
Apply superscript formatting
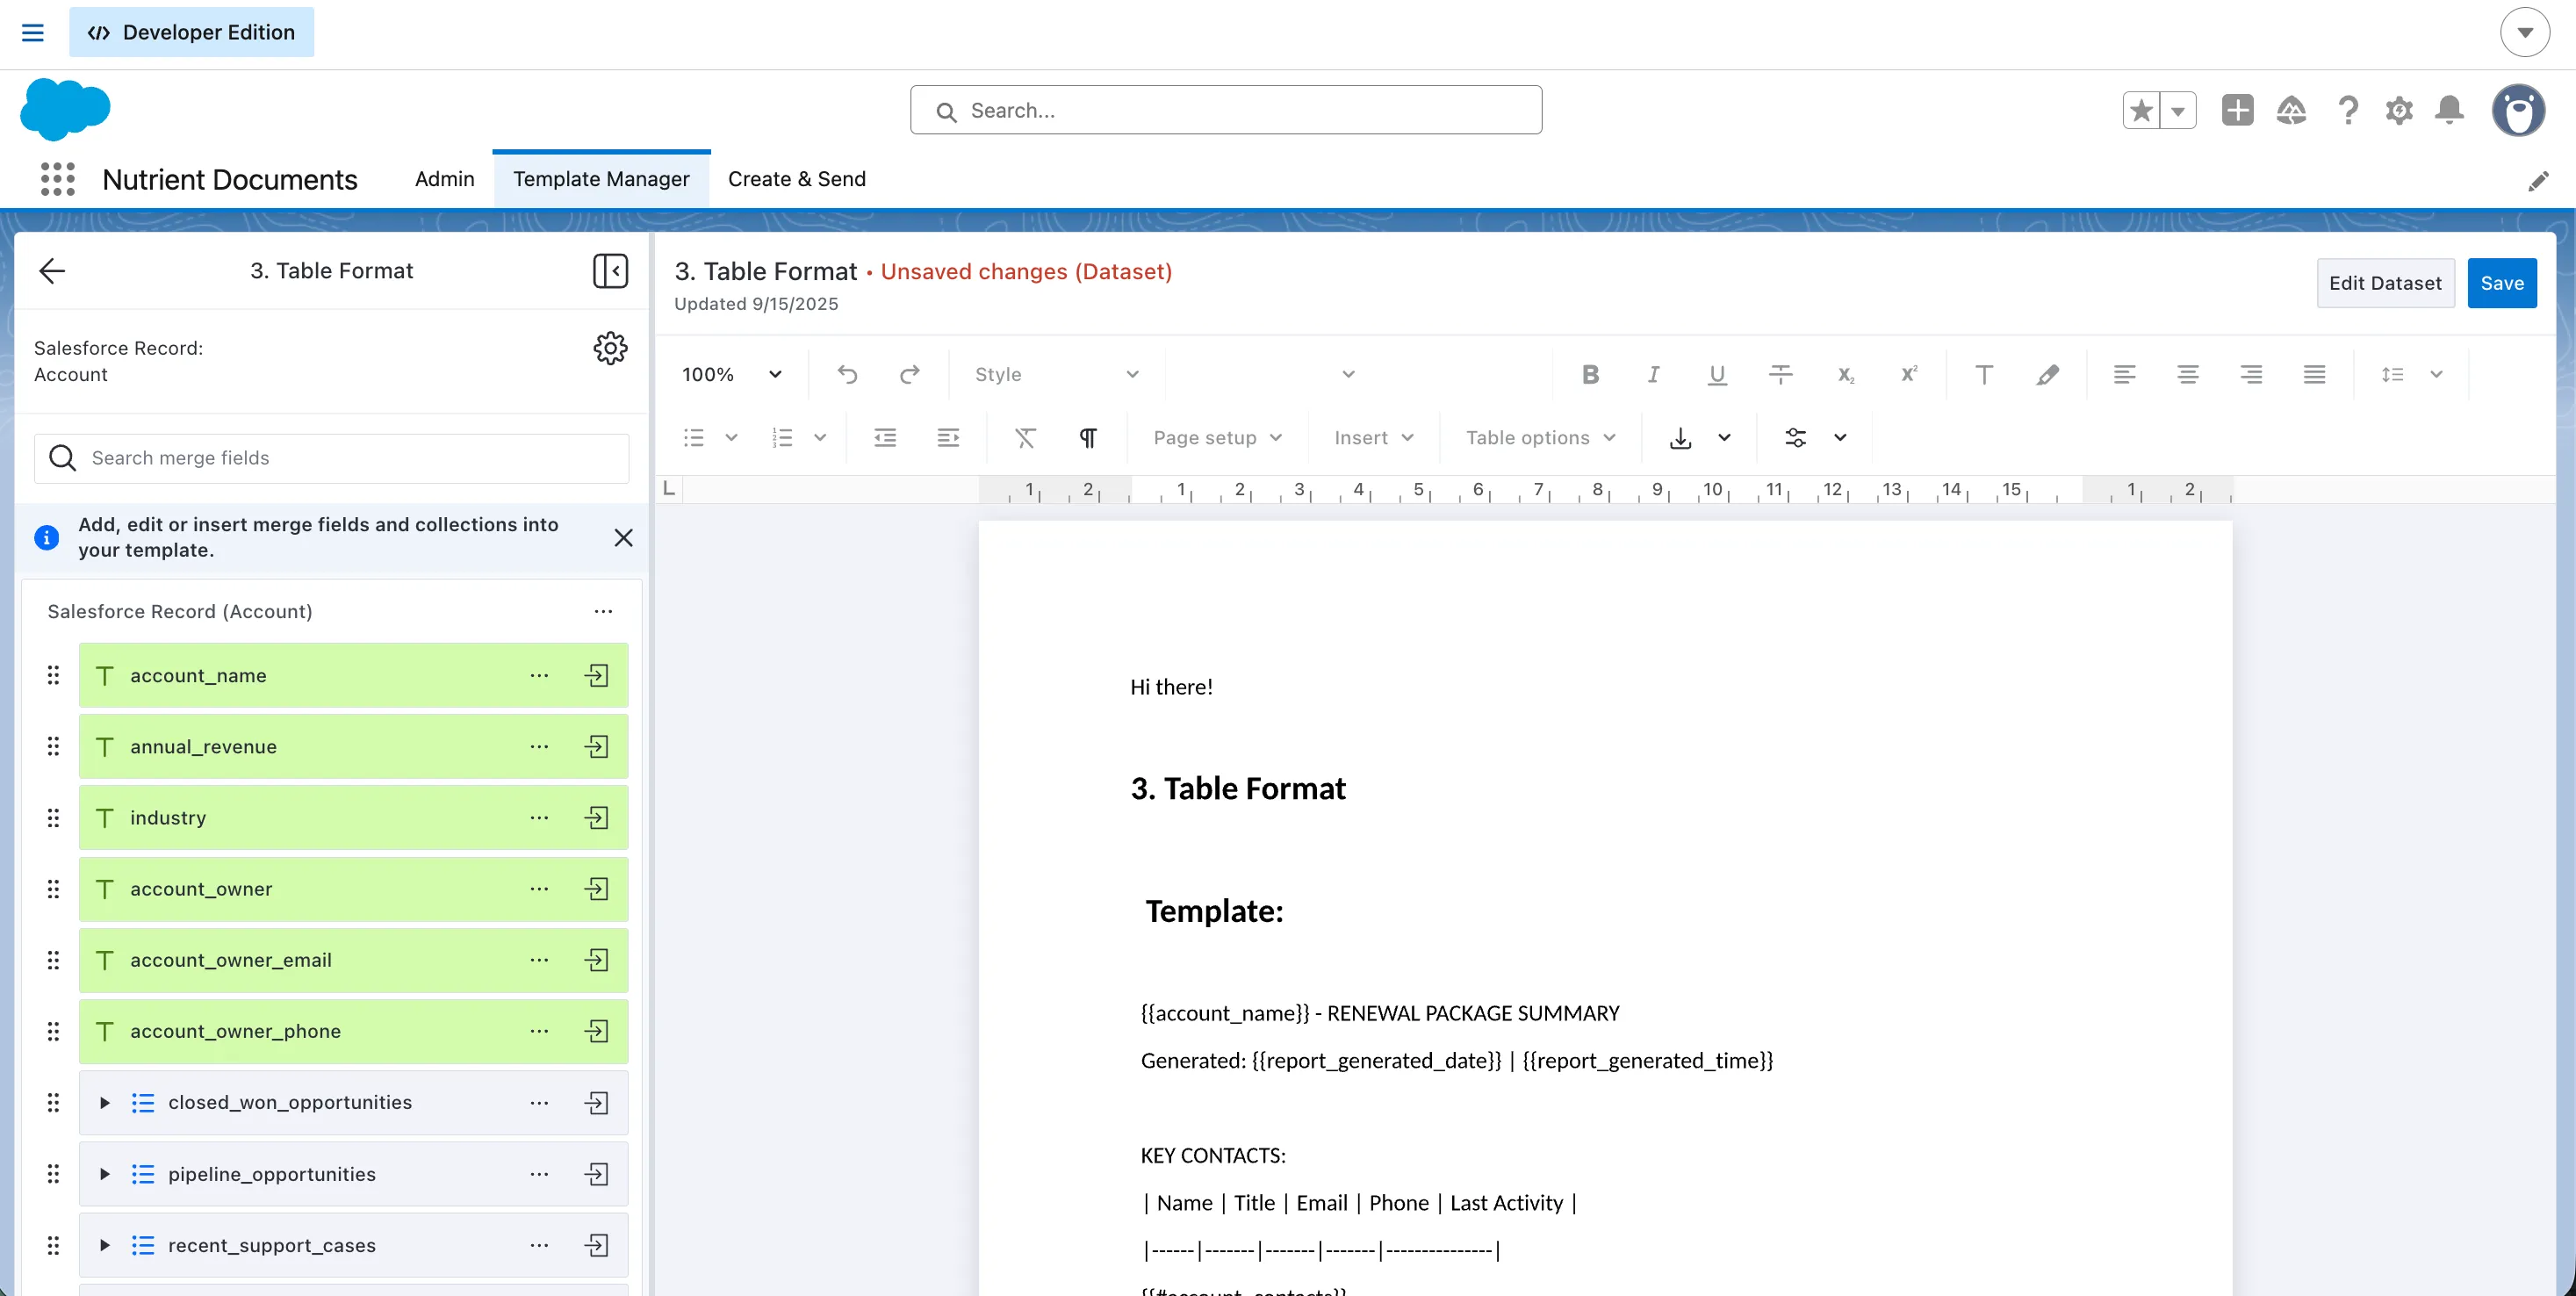pos(1909,374)
